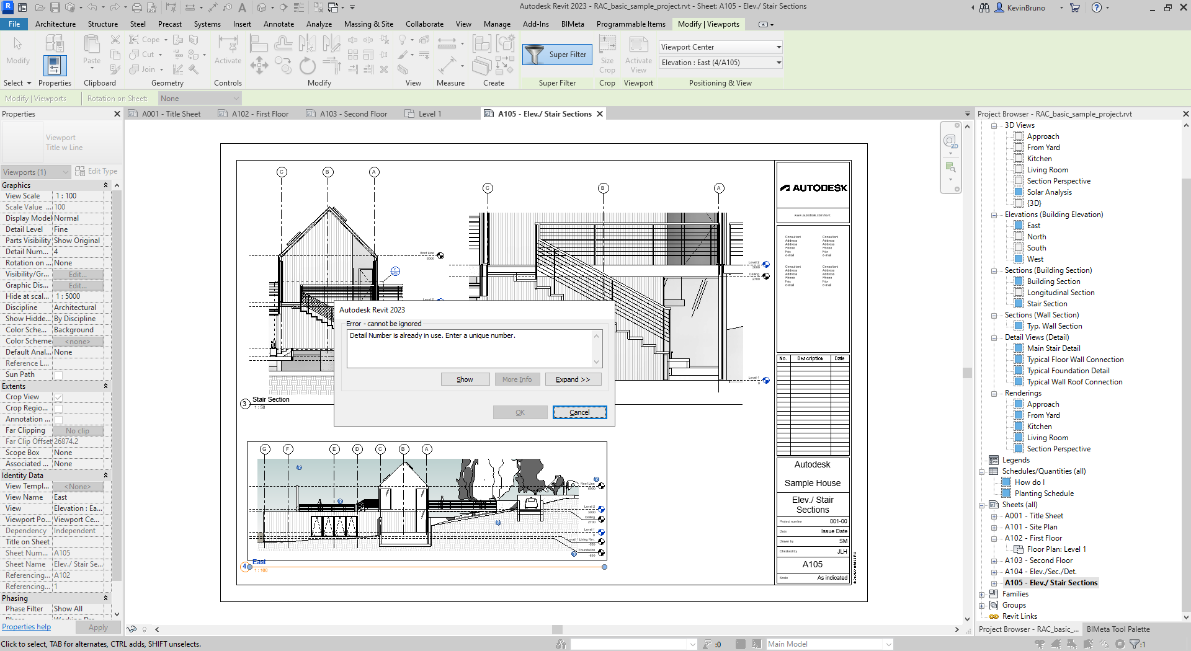Click the Paste clipboard icon
Image resolution: width=1191 pixels, height=651 pixels.
click(92, 45)
